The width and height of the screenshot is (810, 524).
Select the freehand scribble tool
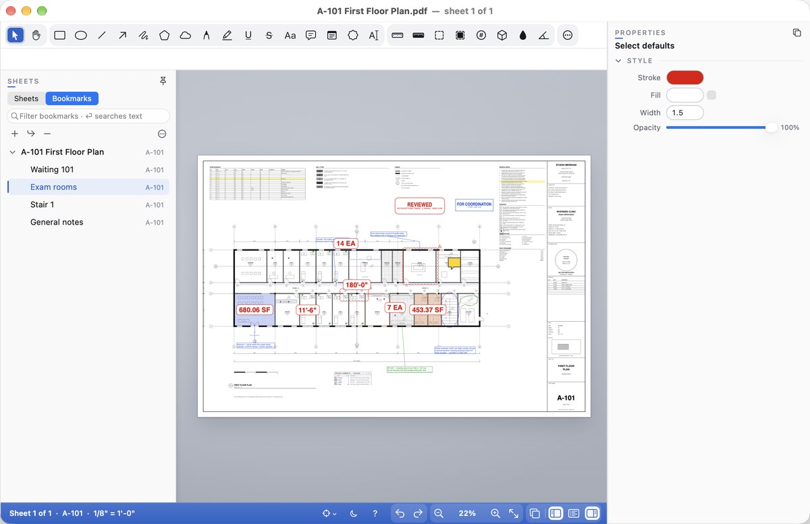144,35
